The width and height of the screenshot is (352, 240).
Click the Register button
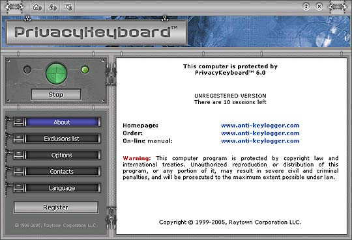[x=56, y=207]
